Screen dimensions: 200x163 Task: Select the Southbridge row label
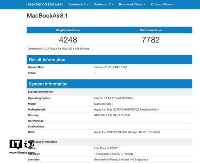tap(36, 127)
